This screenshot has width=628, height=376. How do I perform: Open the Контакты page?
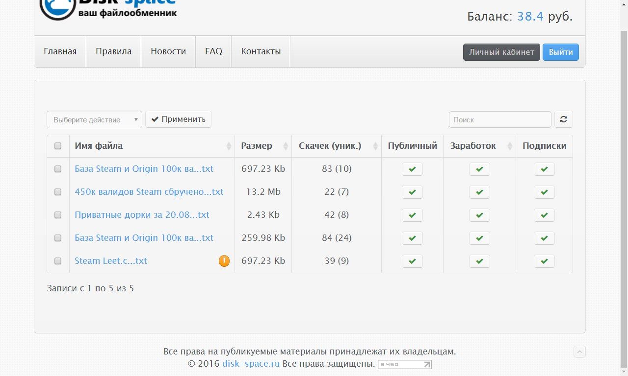tap(261, 51)
